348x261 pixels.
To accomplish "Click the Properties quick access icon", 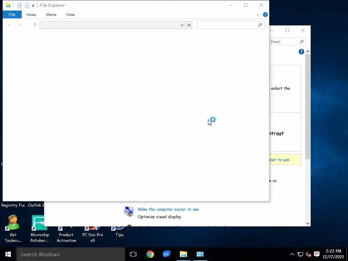I will (x=19, y=5).
